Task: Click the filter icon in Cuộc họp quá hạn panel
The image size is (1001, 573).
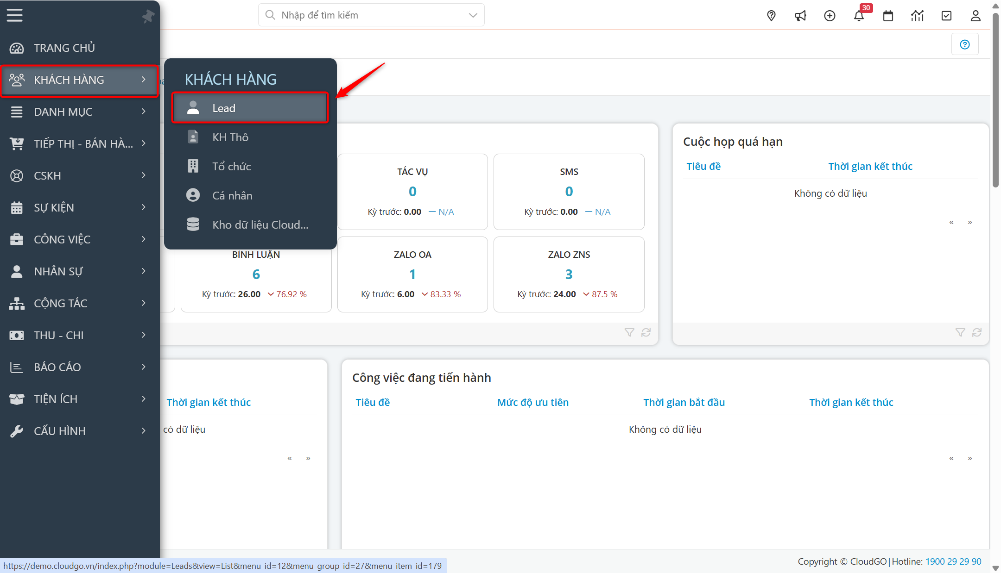Action: (960, 332)
